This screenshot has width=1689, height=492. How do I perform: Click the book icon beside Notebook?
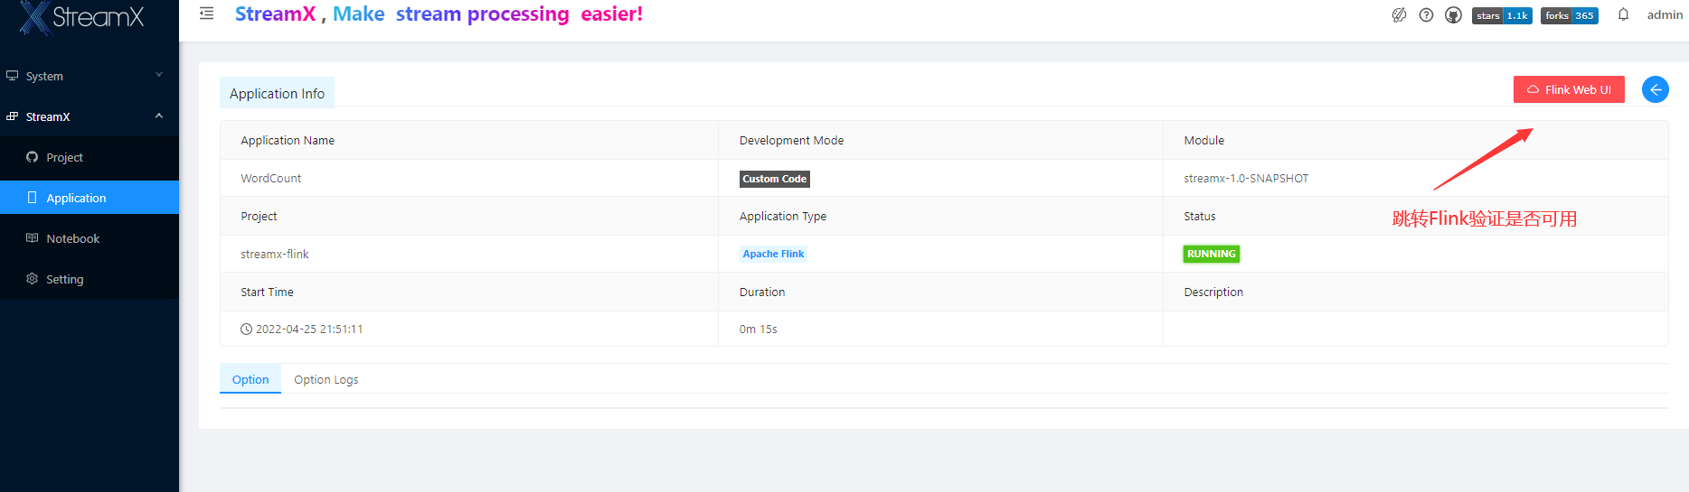33,238
